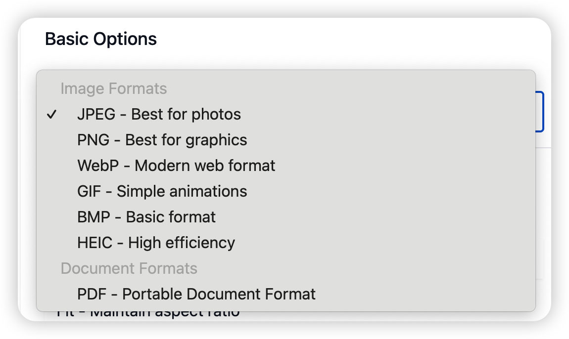
Task: Pick the basic format bitmap entry
Action: click(x=146, y=217)
